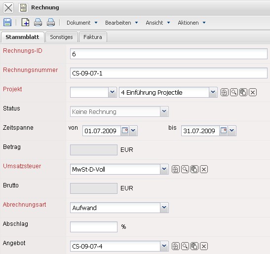This screenshot has width=270, height=254.
Task: Click the second printer icon in toolbar
Action: click(x=51, y=22)
